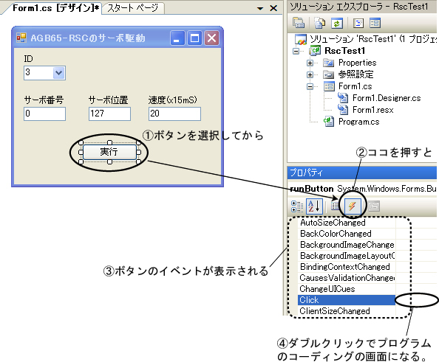Click the Program.cs file icon
The image size is (439, 362).
329,122
